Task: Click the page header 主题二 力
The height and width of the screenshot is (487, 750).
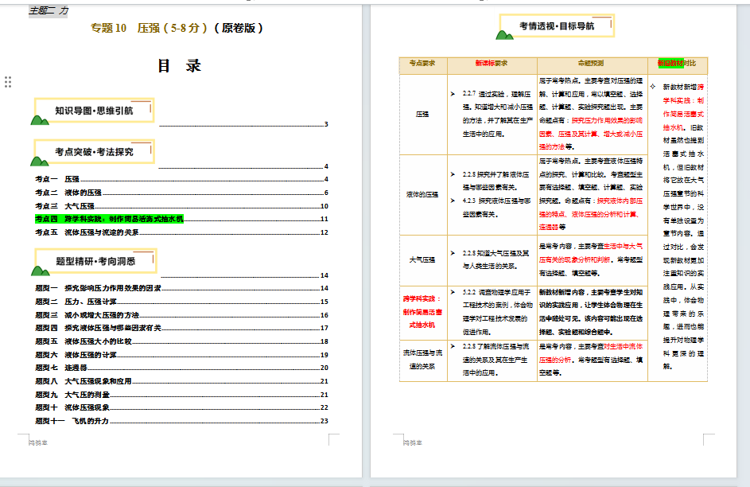Action: 49,10
